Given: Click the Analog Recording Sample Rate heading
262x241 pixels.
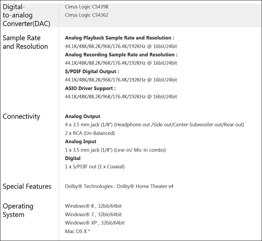Looking at the screenshot, I should click(x=121, y=54).
